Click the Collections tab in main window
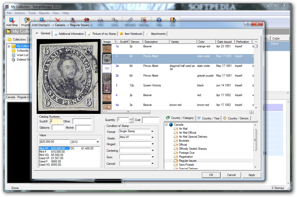The image size is (297, 197). (17, 40)
